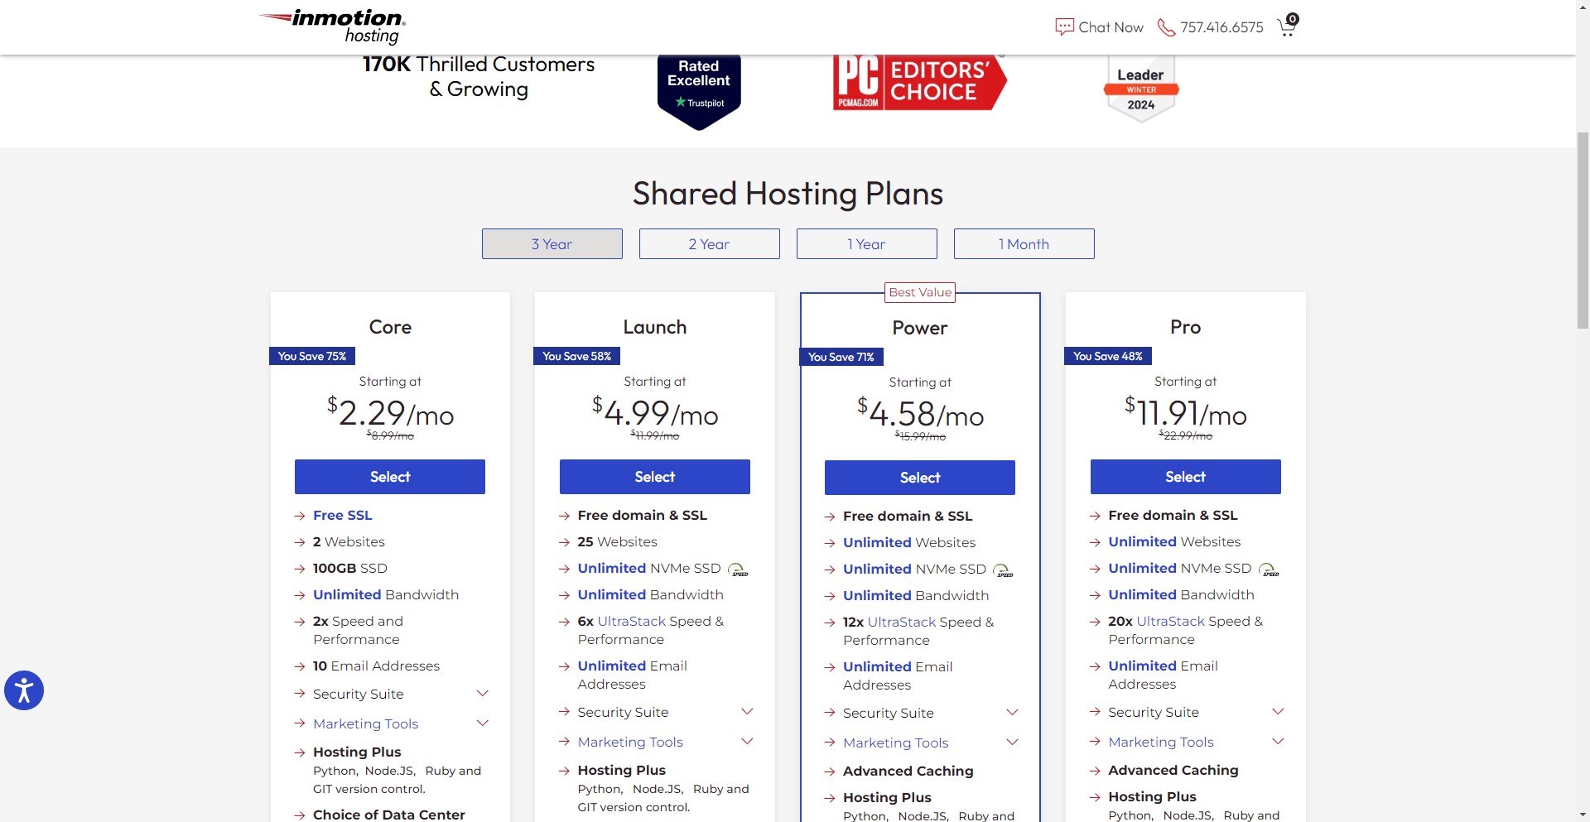Image resolution: width=1590 pixels, height=822 pixels.
Task: Click the InMotion Hosting logo
Action: tap(333, 26)
